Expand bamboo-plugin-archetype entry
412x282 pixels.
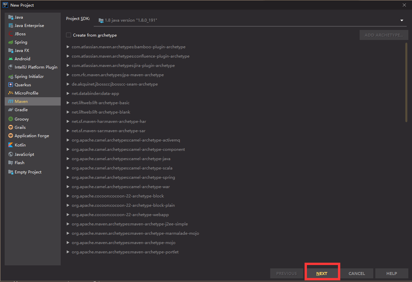click(x=68, y=47)
